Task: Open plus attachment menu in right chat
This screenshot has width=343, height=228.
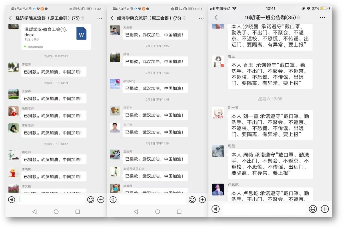Action: click(x=325, y=209)
